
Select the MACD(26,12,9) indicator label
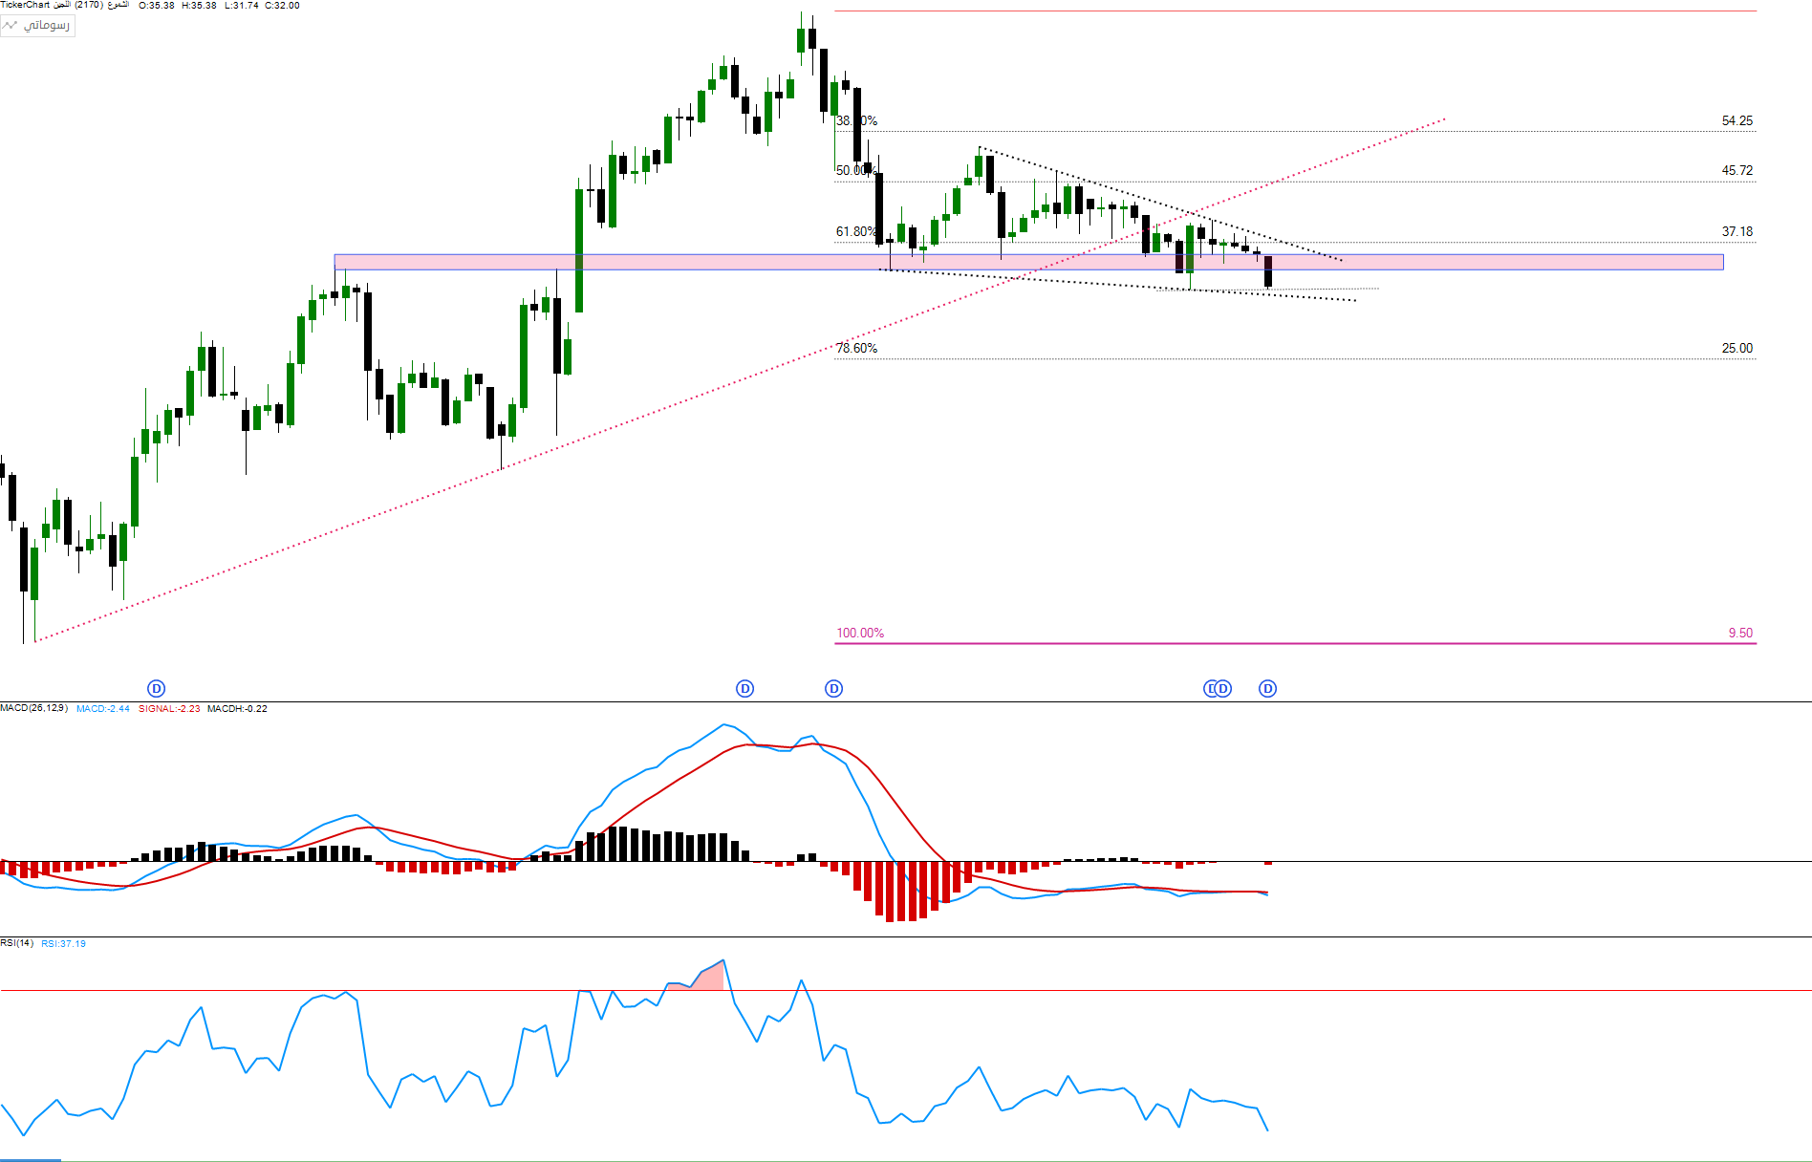[33, 708]
